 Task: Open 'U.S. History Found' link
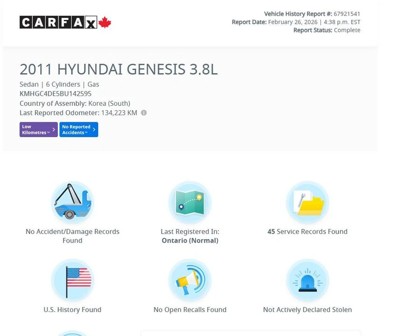pos(72,310)
